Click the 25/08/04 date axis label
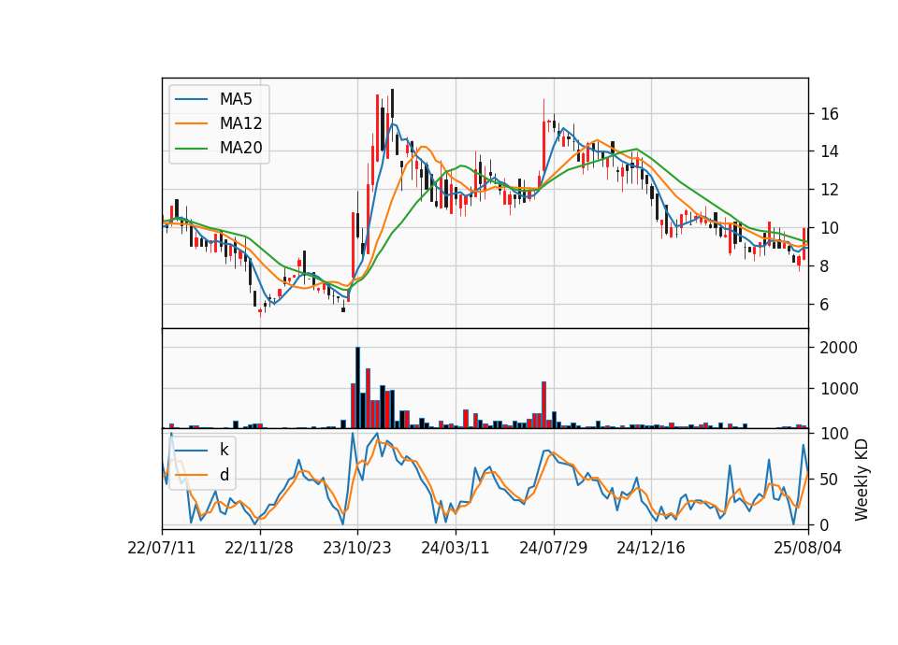The width and height of the screenshot is (898, 645). pos(807,548)
